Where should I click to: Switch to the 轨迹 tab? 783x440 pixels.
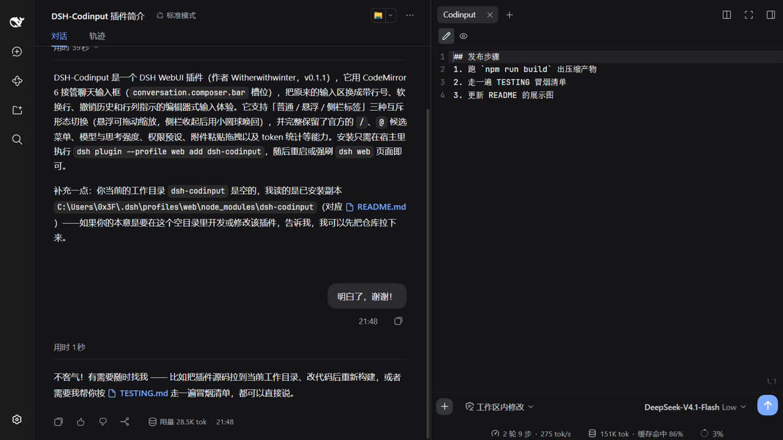(x=97, y=36)
